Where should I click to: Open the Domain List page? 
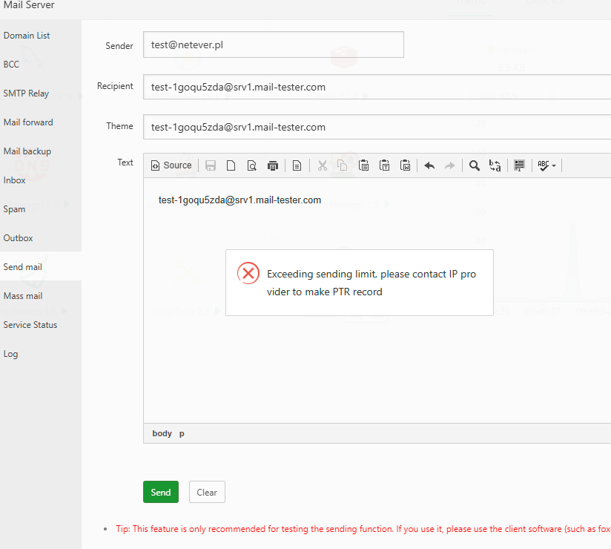pyautogui.click(x=27, y=36)
